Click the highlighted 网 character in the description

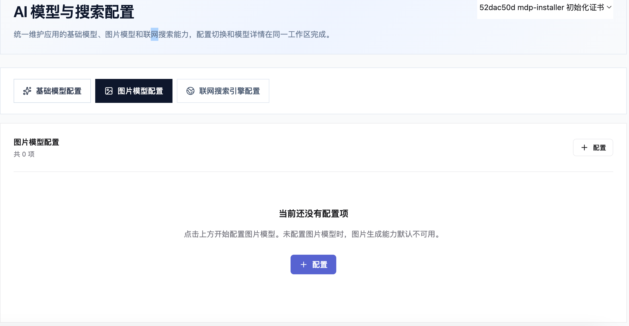pyautogui.click(x=155, y=34)
